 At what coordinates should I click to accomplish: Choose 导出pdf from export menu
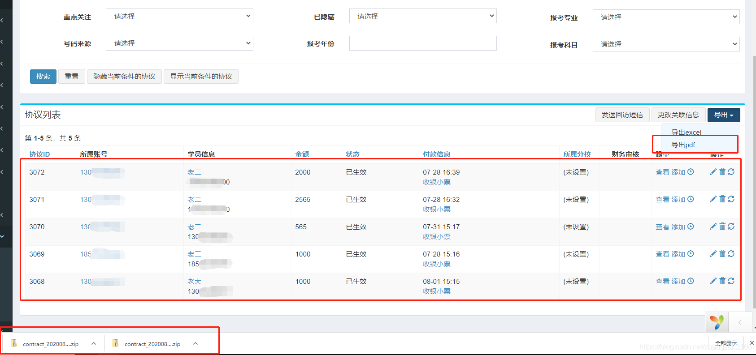pos(683,145)
